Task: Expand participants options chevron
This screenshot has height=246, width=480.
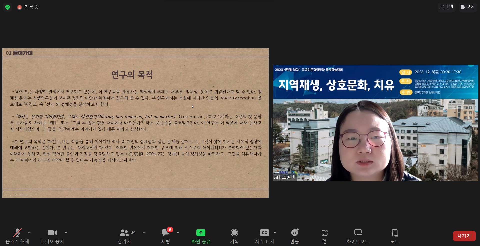Action: [x=144, y=233]
